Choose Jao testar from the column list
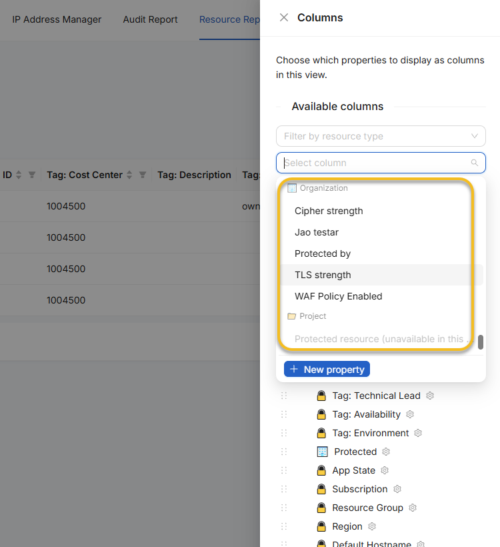Viewport: 500px width, 547px height. pyautogui.click(x=382, y=232)
